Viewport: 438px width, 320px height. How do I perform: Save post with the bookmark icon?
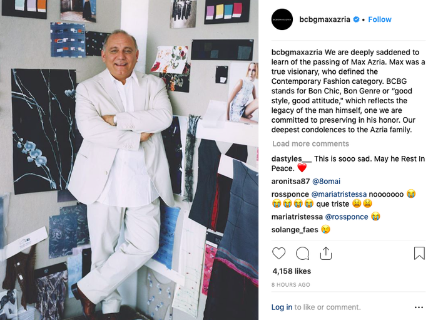click(419, 253)
